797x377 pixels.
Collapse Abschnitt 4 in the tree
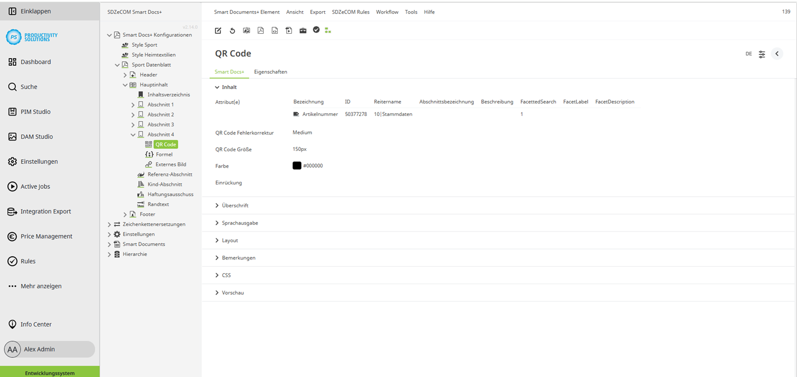[134, 134]
